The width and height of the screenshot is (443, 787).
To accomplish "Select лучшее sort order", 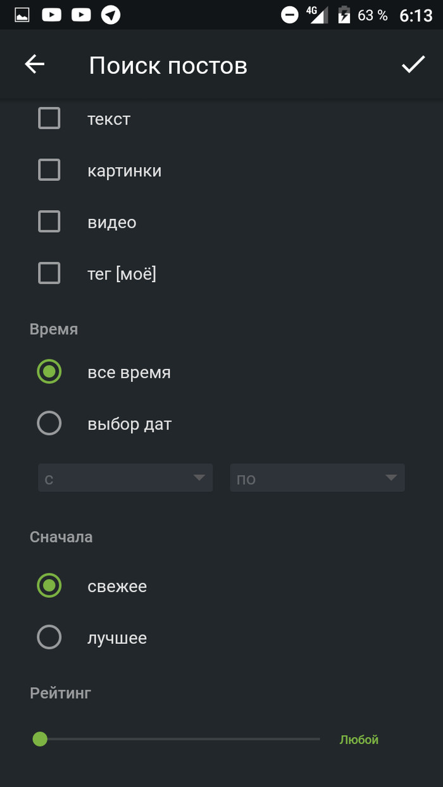I will tap(49, 638).
